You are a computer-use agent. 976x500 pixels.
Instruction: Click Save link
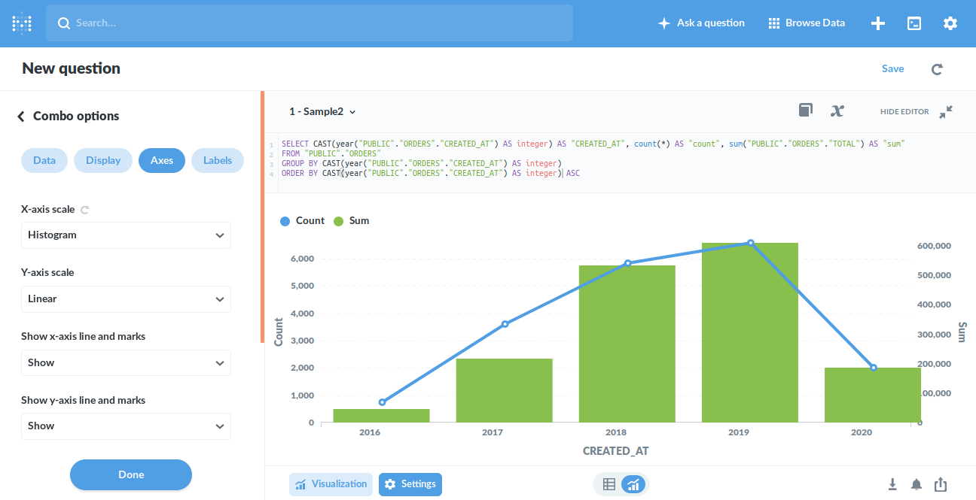point(892,68)
